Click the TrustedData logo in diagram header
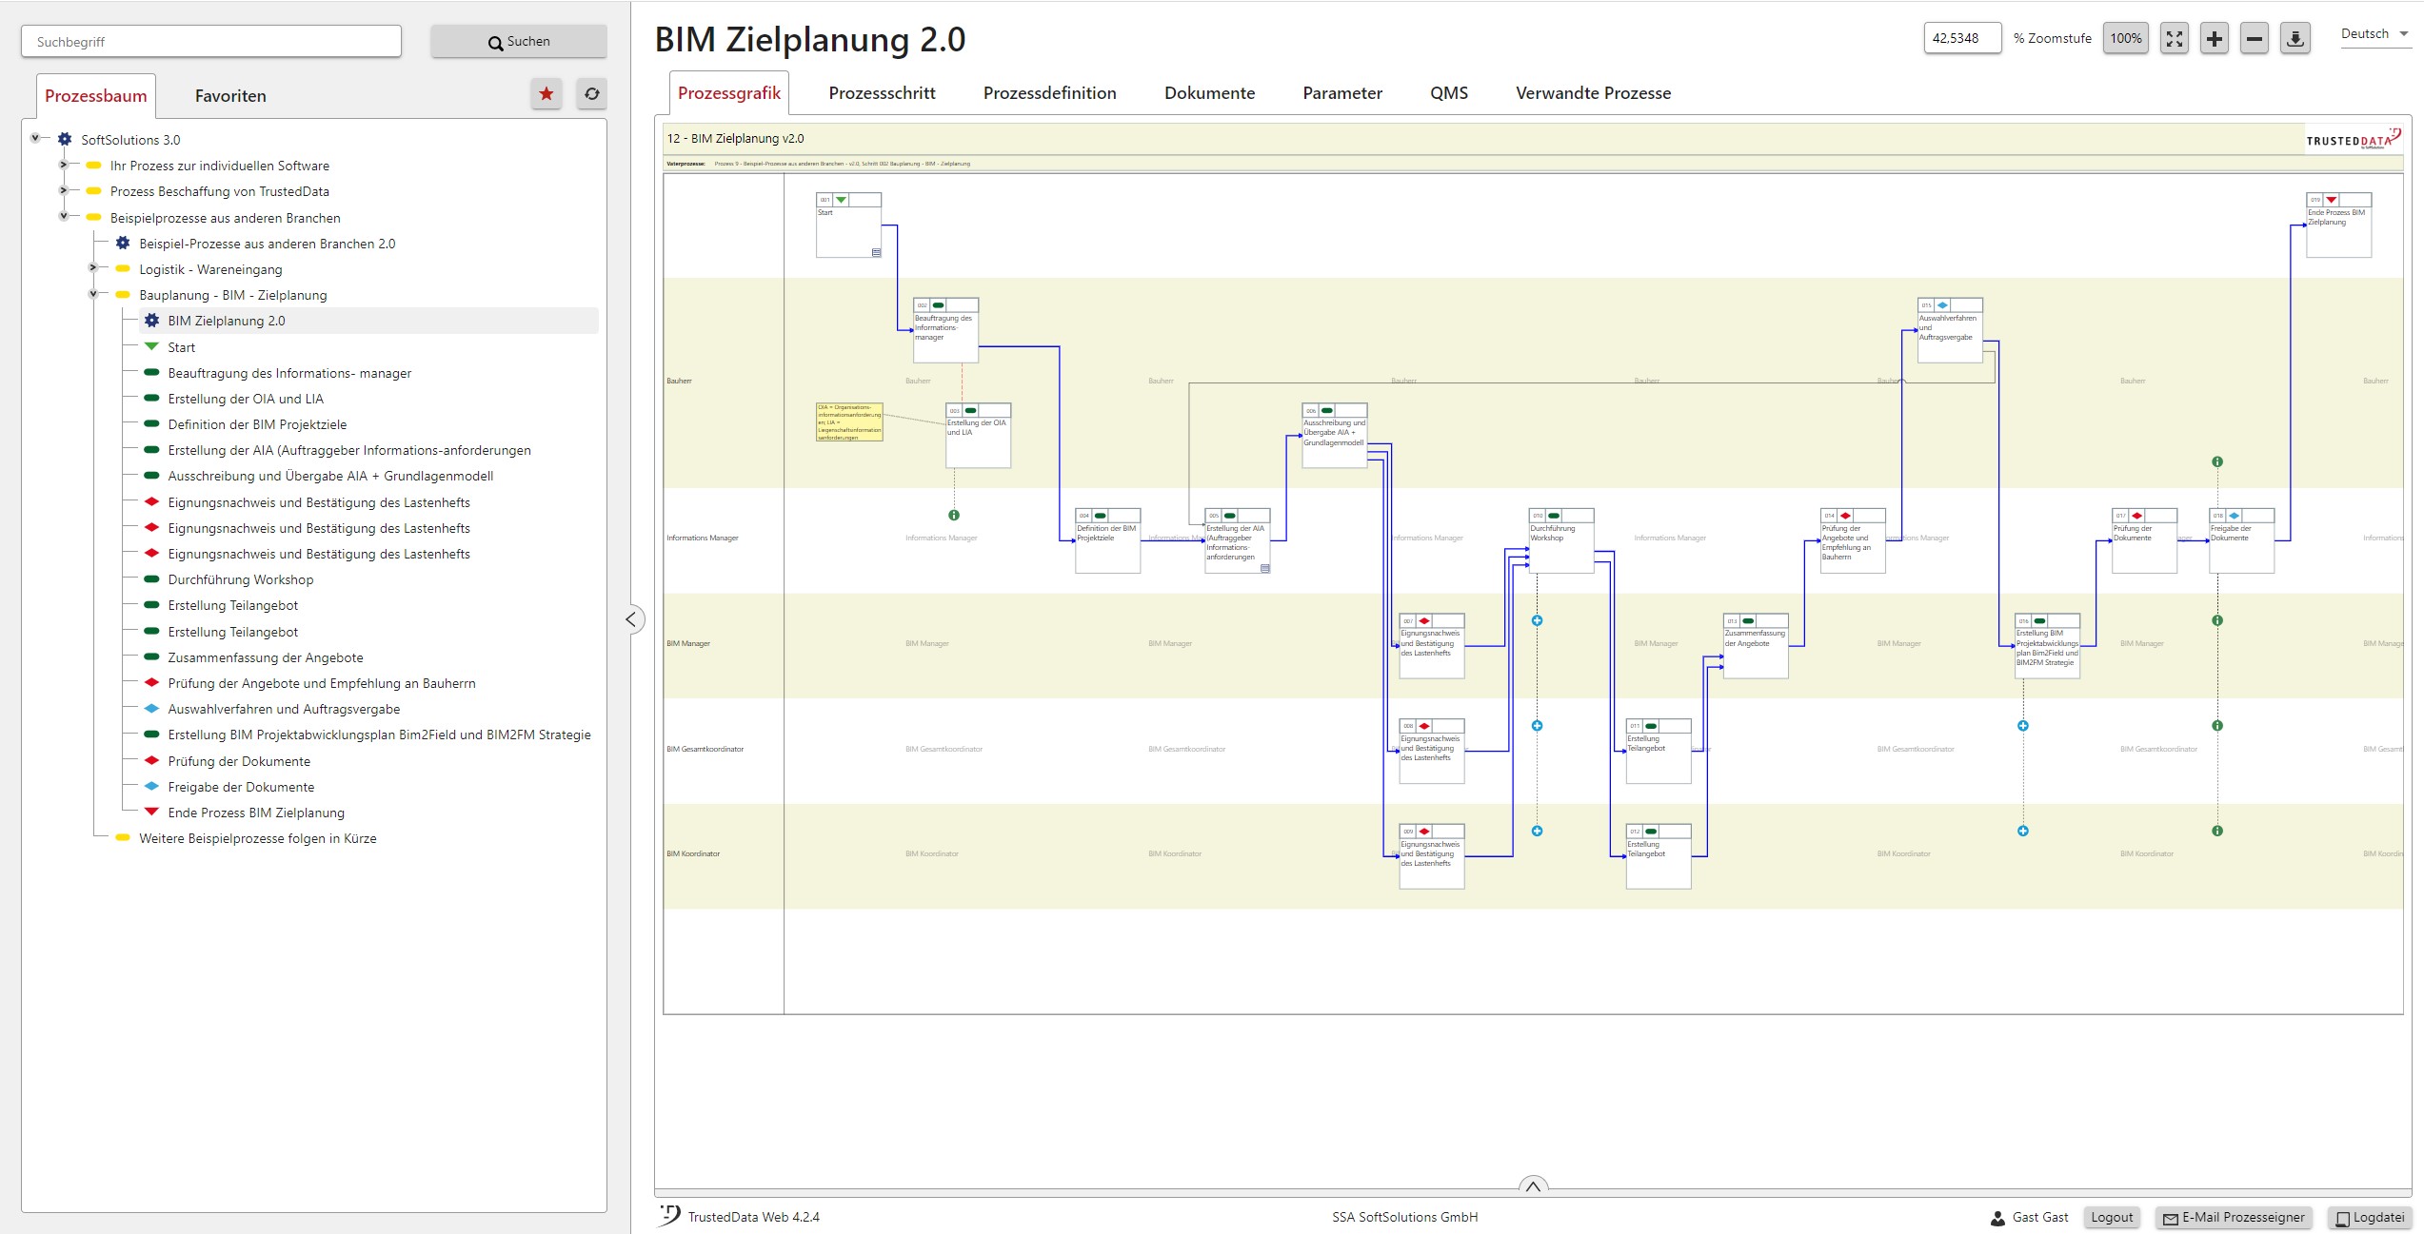2424x1234 pixels. coord(2354,139)
